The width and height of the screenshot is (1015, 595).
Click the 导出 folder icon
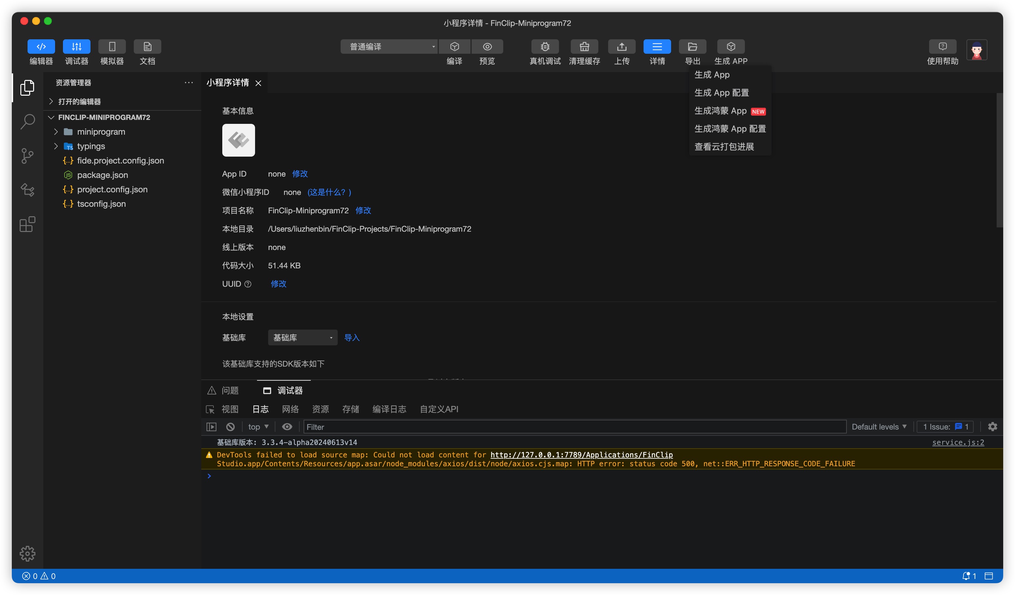[692, 47]
